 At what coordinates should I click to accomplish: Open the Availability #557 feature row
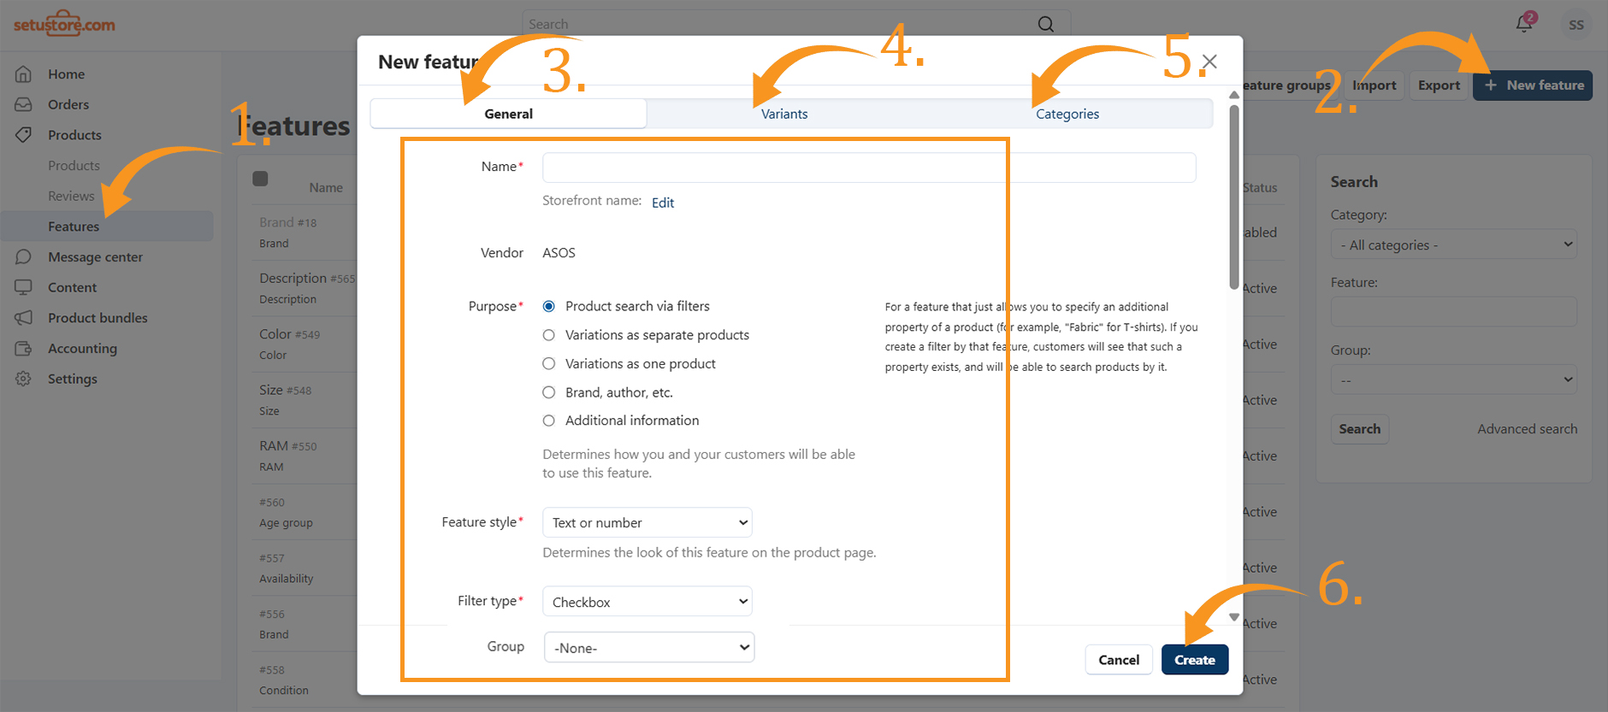(287, 579)
